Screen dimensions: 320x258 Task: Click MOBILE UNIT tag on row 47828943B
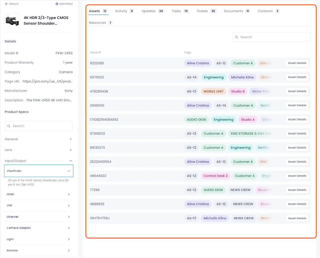(x=214, y=91)
